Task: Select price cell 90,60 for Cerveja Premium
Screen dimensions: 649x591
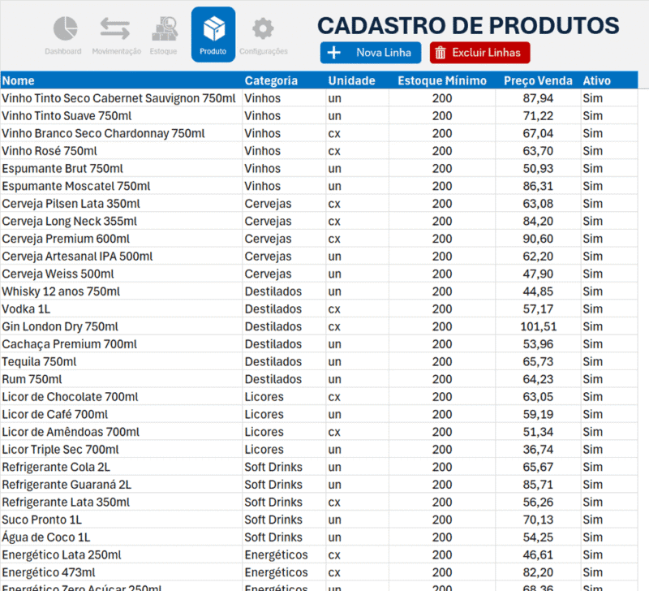Action: (538, 239)
